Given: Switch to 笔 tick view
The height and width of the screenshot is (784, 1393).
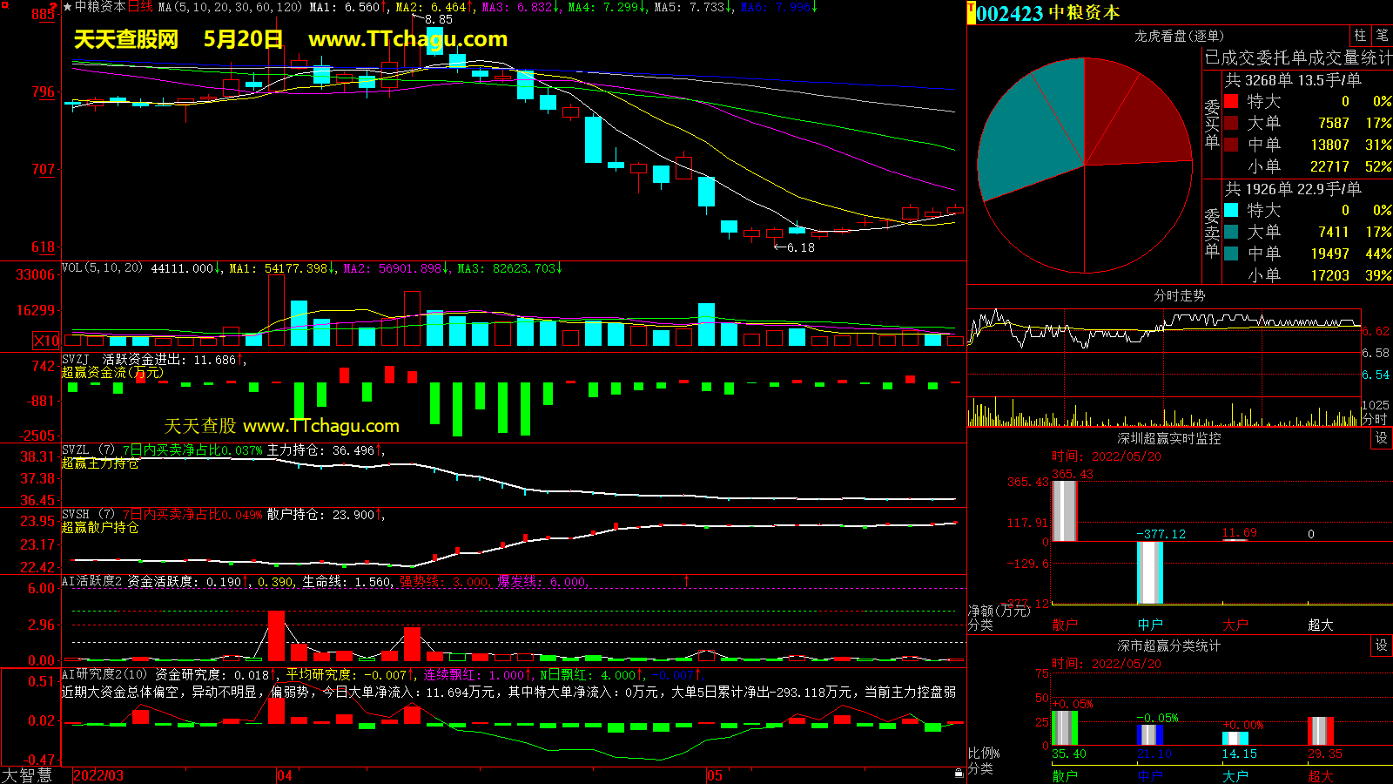Looking at the screenshot, I should pos(1382,36).
